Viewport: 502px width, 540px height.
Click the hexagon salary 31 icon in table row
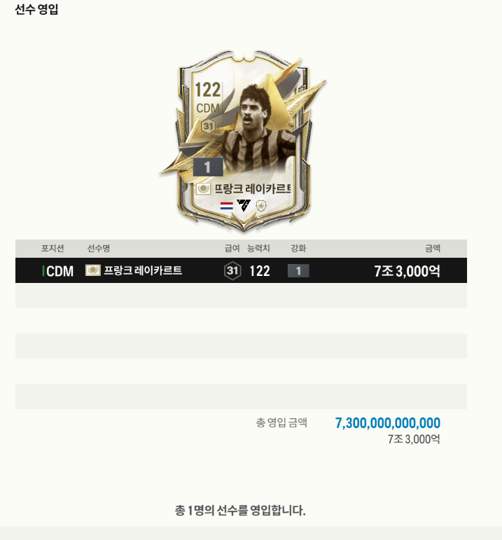click(232, 270)
